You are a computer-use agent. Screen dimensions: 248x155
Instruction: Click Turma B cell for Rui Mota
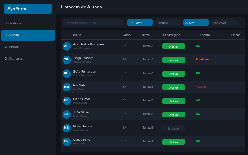(x=148, y=87)
